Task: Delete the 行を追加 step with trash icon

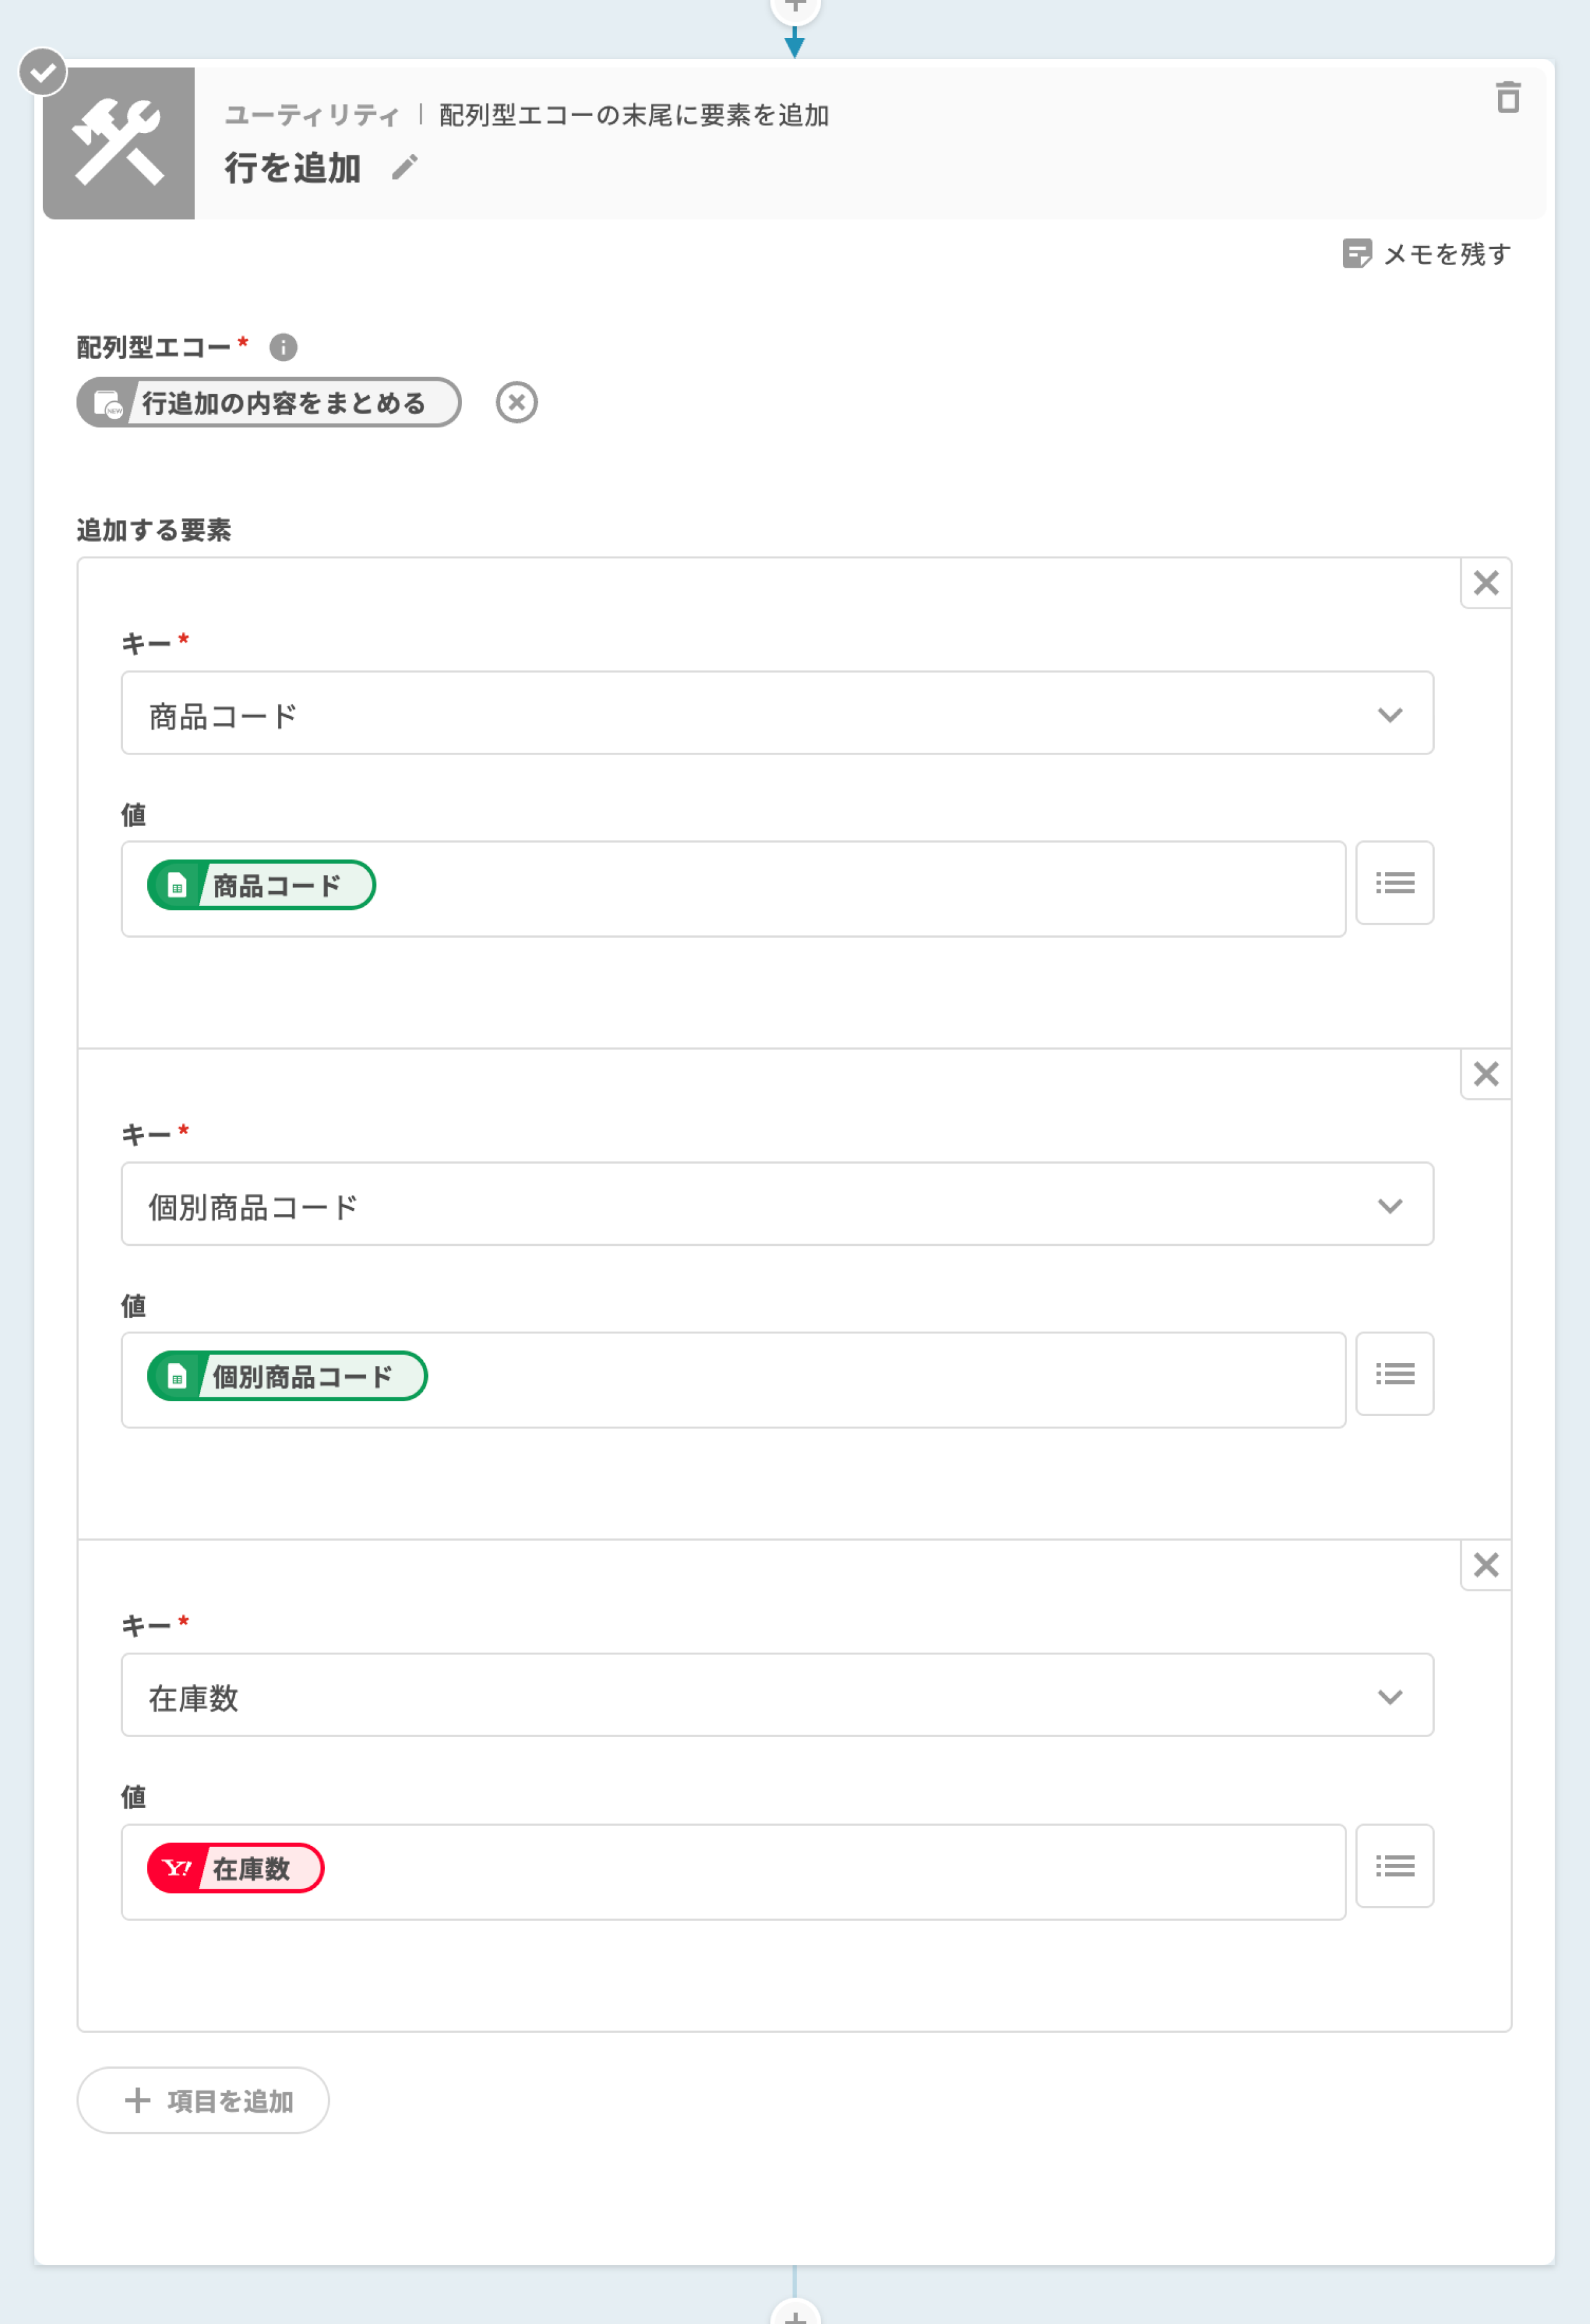Action: click(x=1507, y=98)
